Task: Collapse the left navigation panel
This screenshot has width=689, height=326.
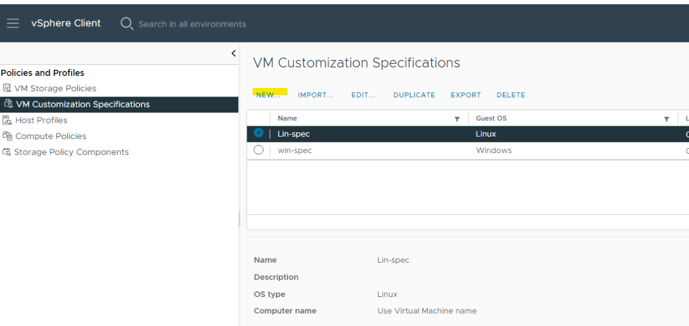Action: coord(233,53)
